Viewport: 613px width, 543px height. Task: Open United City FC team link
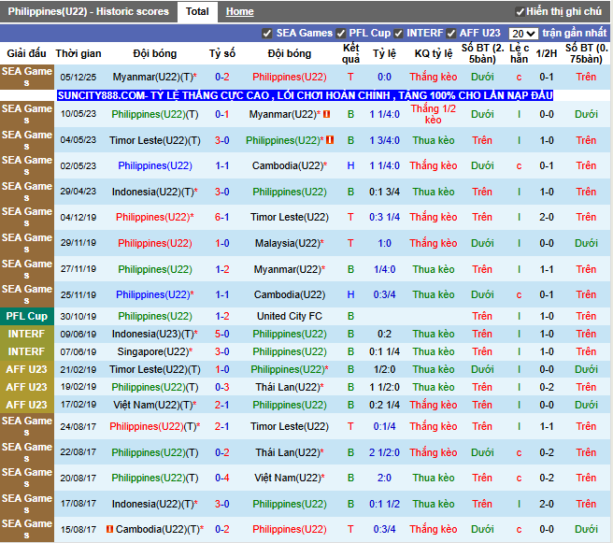click(290, 316)
